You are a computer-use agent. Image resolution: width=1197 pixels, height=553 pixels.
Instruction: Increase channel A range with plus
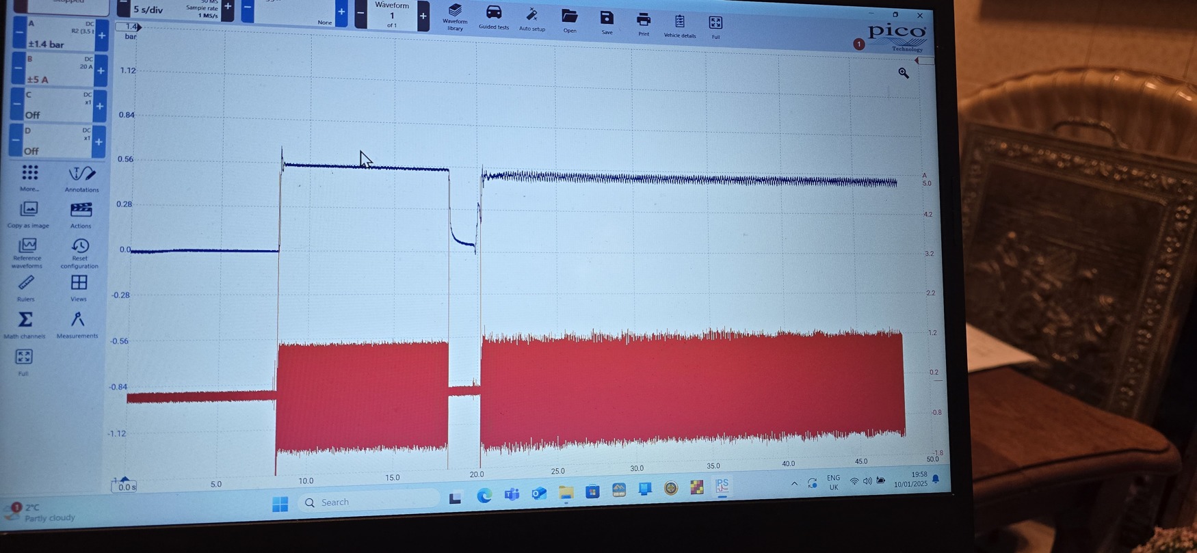[102, 35]
